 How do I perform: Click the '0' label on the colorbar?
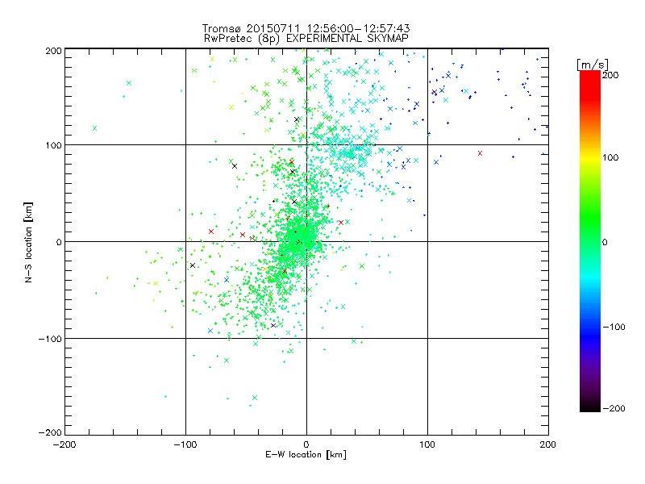(605, 242)
